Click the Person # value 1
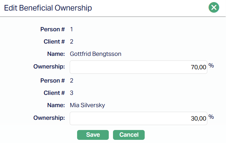Screen dimensions: 226x143 (71, 29)
